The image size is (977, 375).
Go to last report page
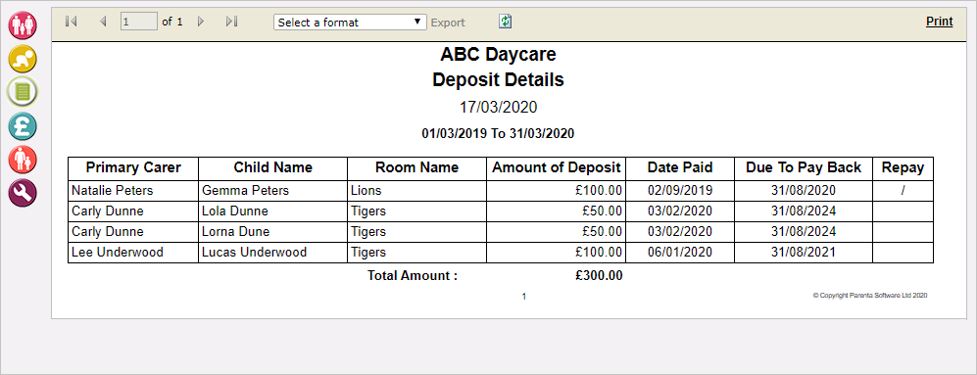pos(232,22)
